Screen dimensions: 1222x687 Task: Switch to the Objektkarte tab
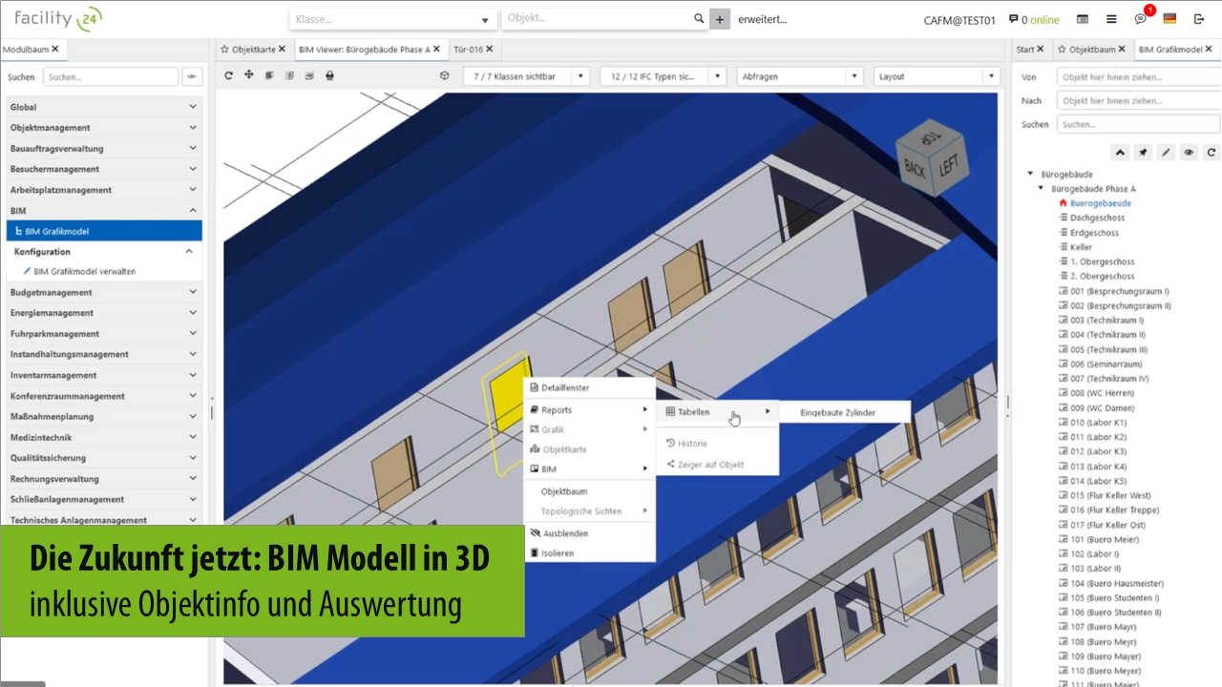253,49
